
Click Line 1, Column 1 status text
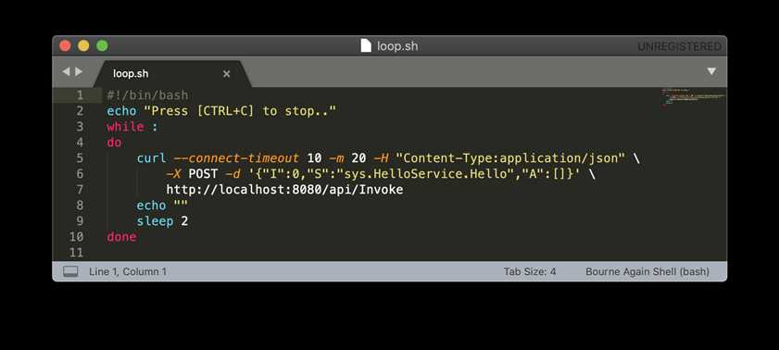click(128, 271)
